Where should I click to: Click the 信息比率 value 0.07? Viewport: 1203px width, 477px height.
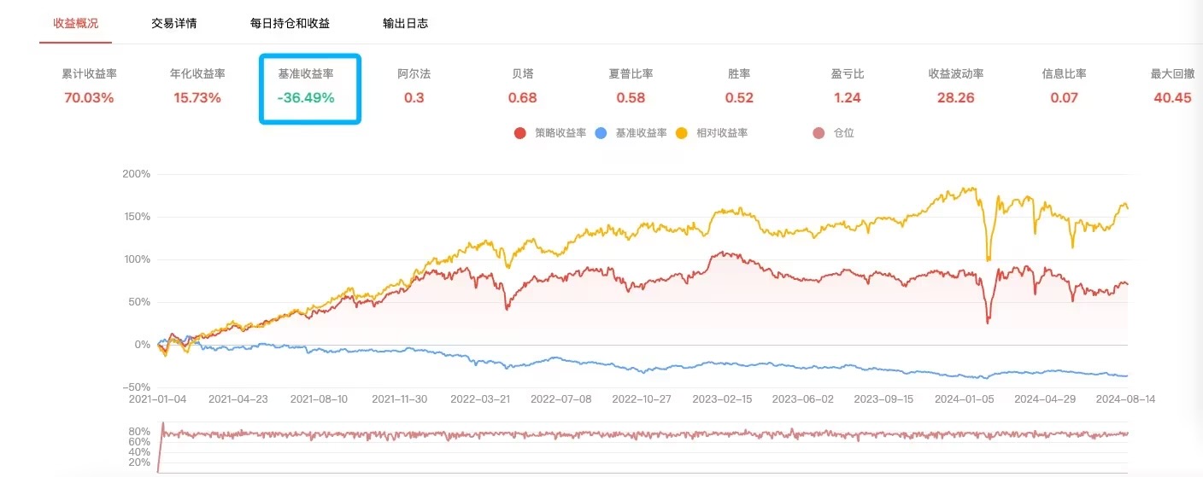tap(1065, 97)
